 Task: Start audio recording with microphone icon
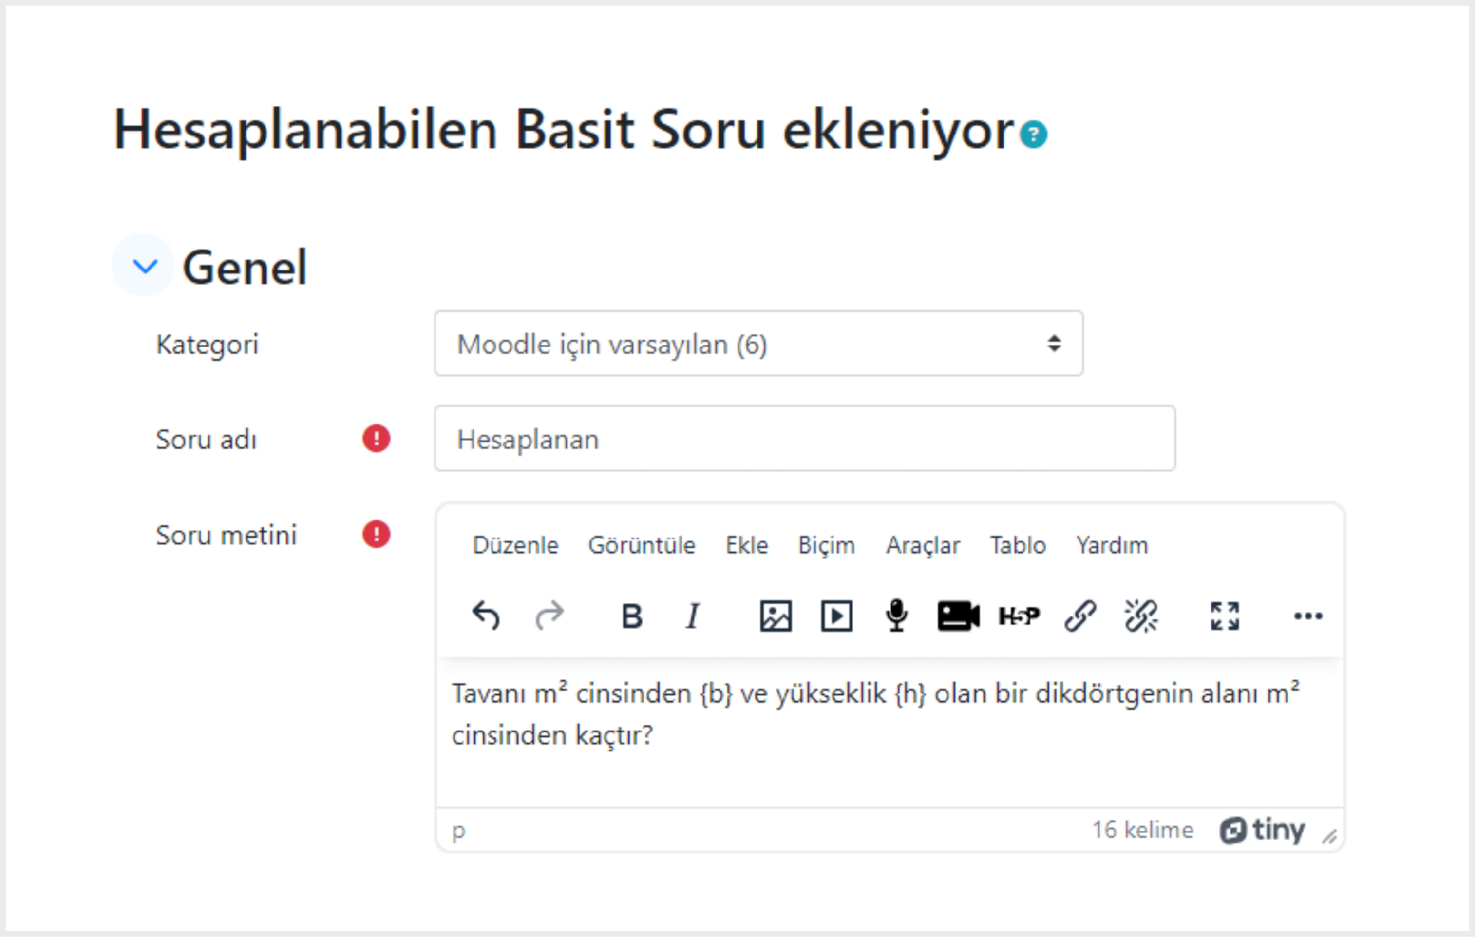click(897, 616)
